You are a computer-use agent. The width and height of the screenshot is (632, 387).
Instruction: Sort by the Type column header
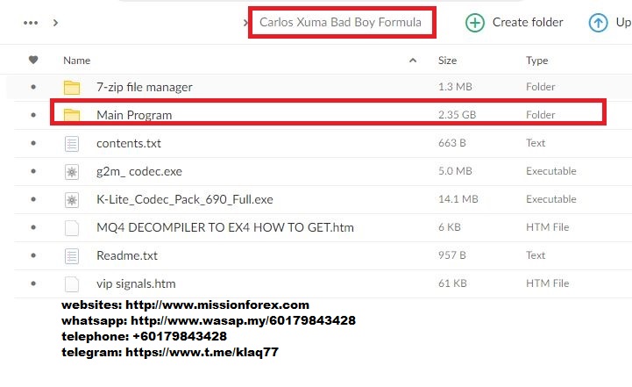coord(536,61)
